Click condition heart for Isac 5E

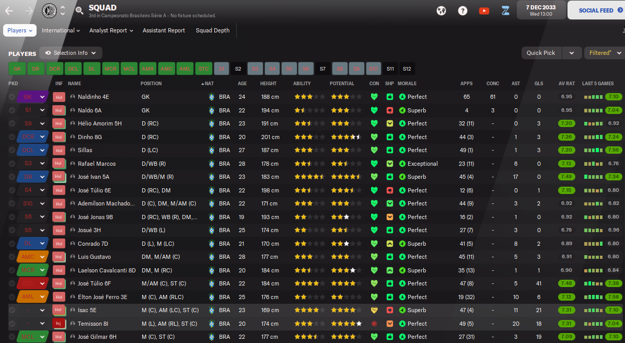[x=374, y=310]
